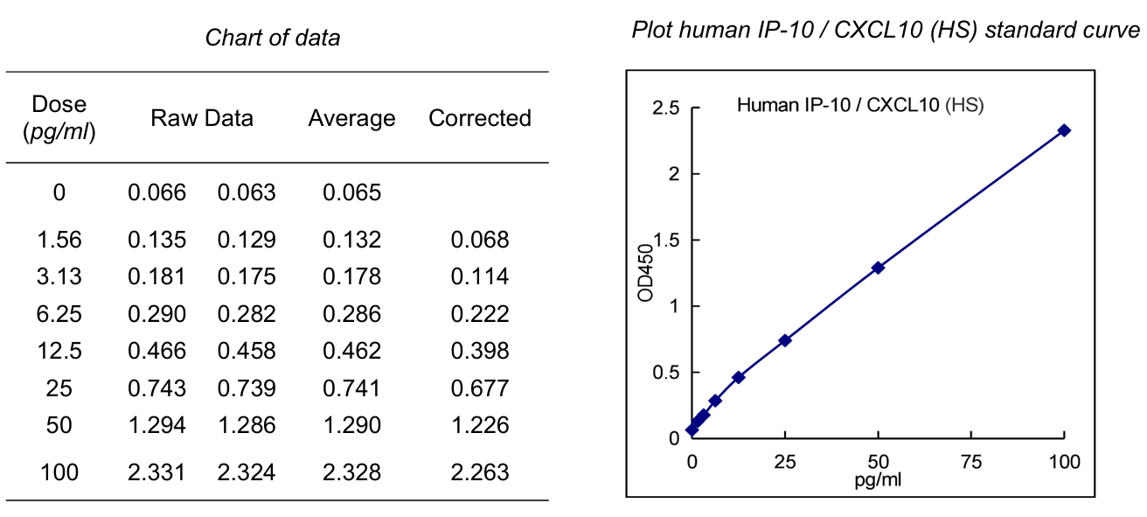Select the 'Average' column header

351,118
